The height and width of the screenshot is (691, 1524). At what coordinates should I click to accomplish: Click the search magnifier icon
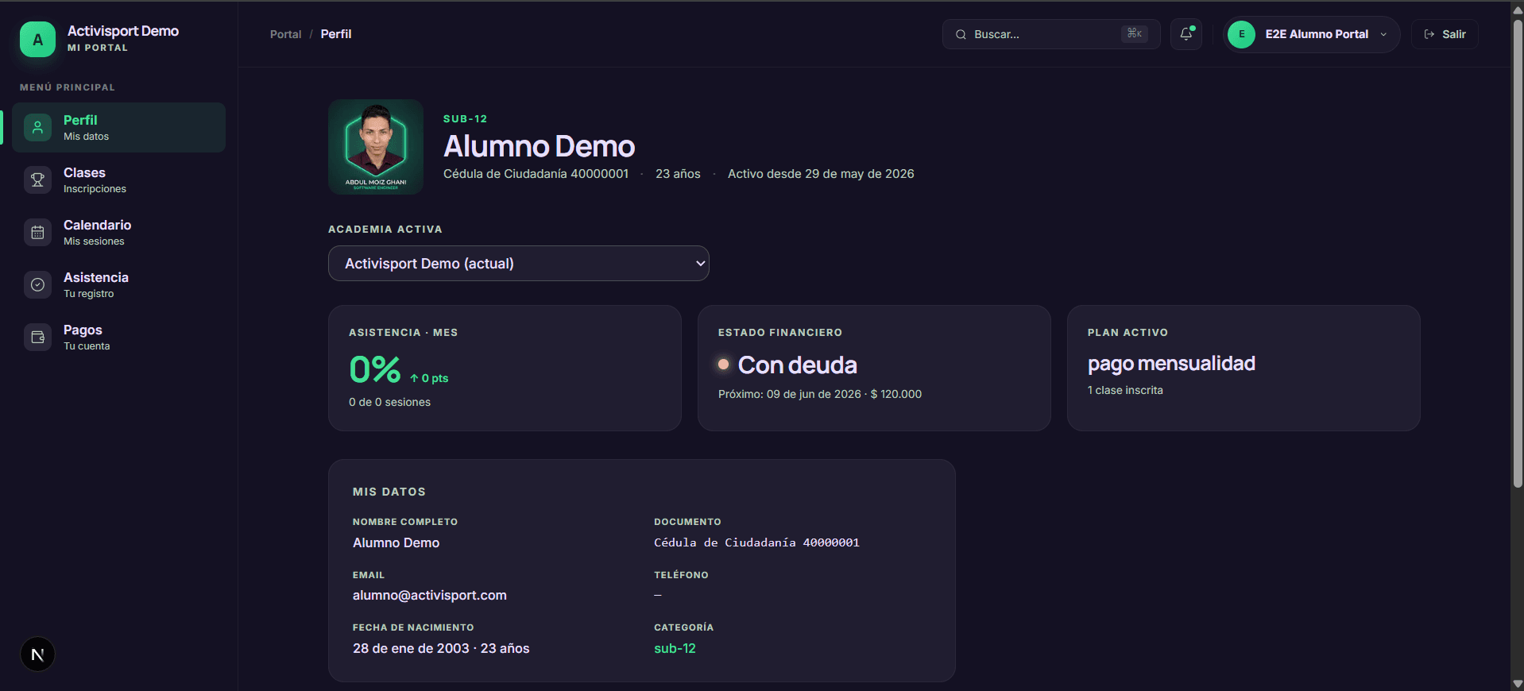click(961, 34)
